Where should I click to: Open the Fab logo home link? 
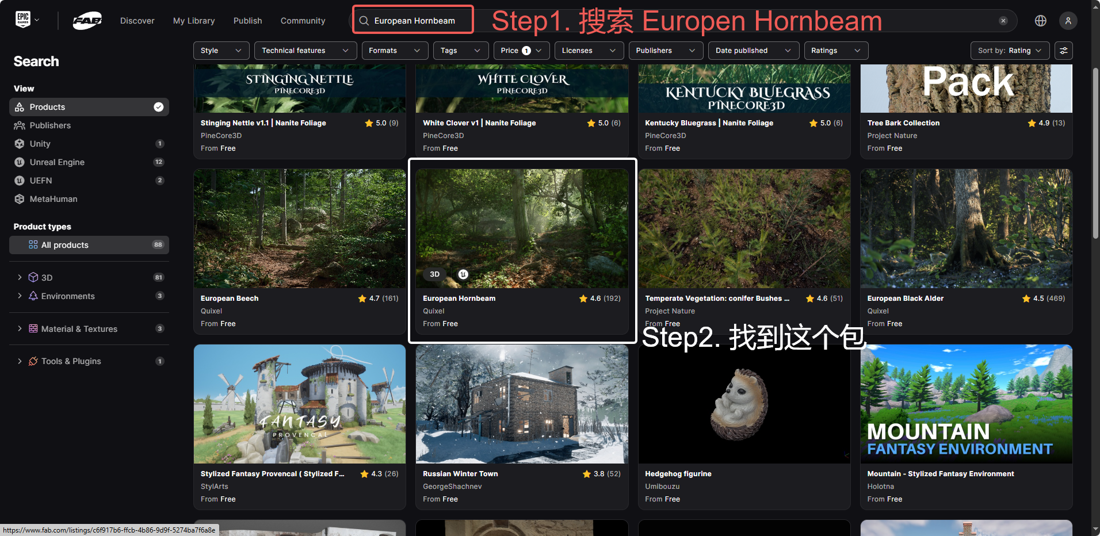coord(87,21)
